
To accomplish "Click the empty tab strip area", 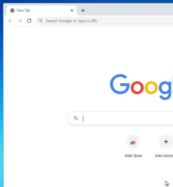I will tap(126, 10).
